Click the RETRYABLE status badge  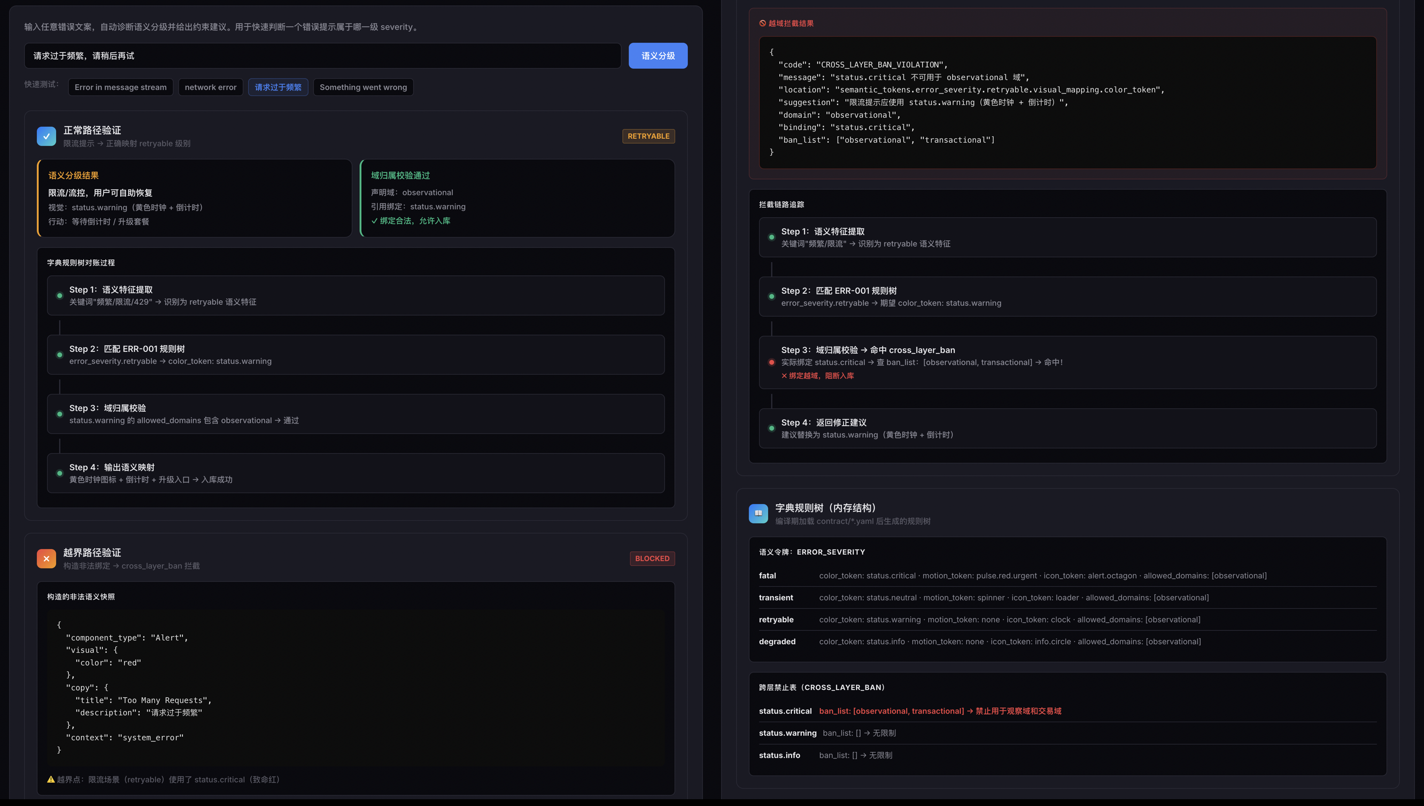[x=648, y=136]
